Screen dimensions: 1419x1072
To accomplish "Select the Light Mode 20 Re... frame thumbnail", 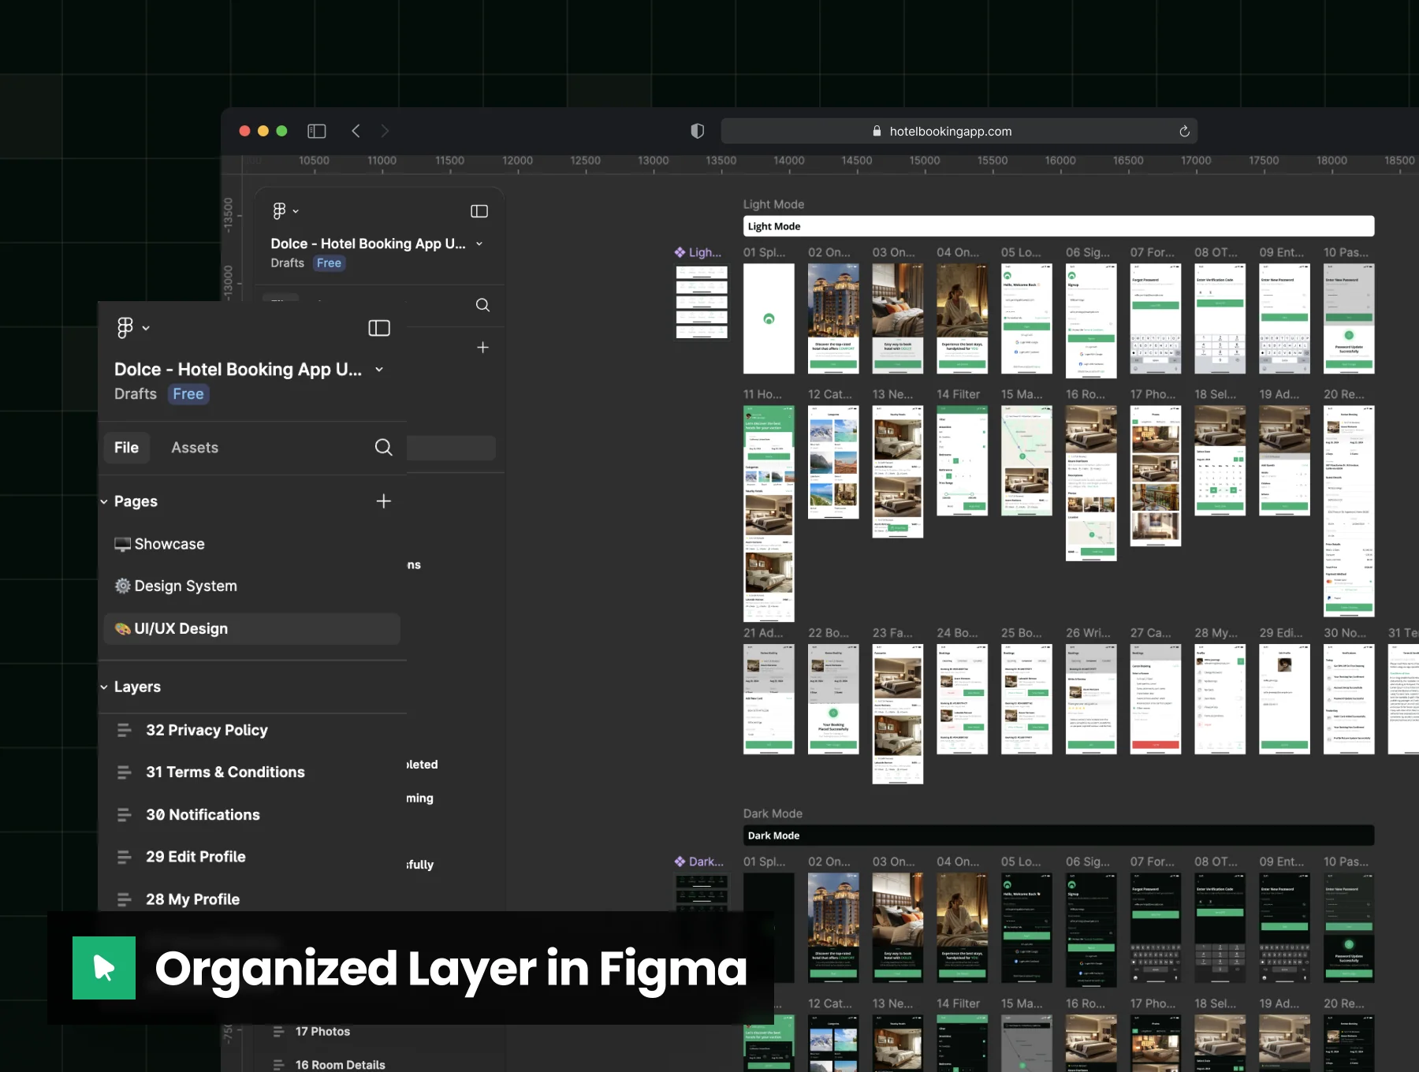I will [x=1349, y=511].
